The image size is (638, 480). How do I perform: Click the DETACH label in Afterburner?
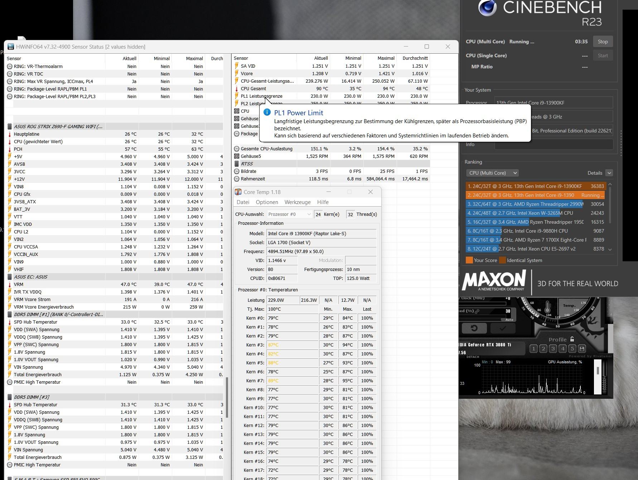(473, 357)
